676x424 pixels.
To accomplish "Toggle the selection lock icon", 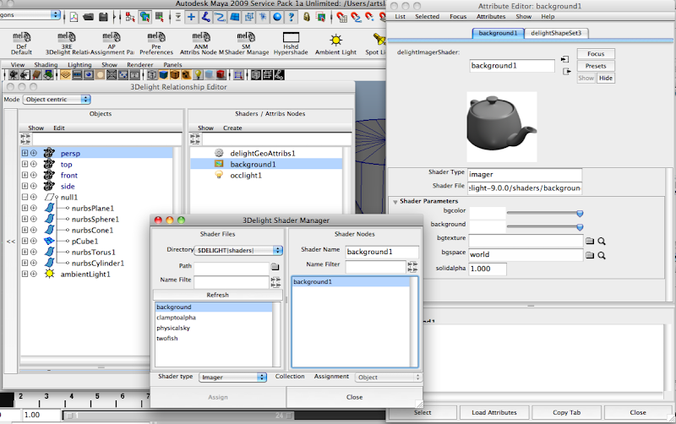I will (x=307, y=17).
